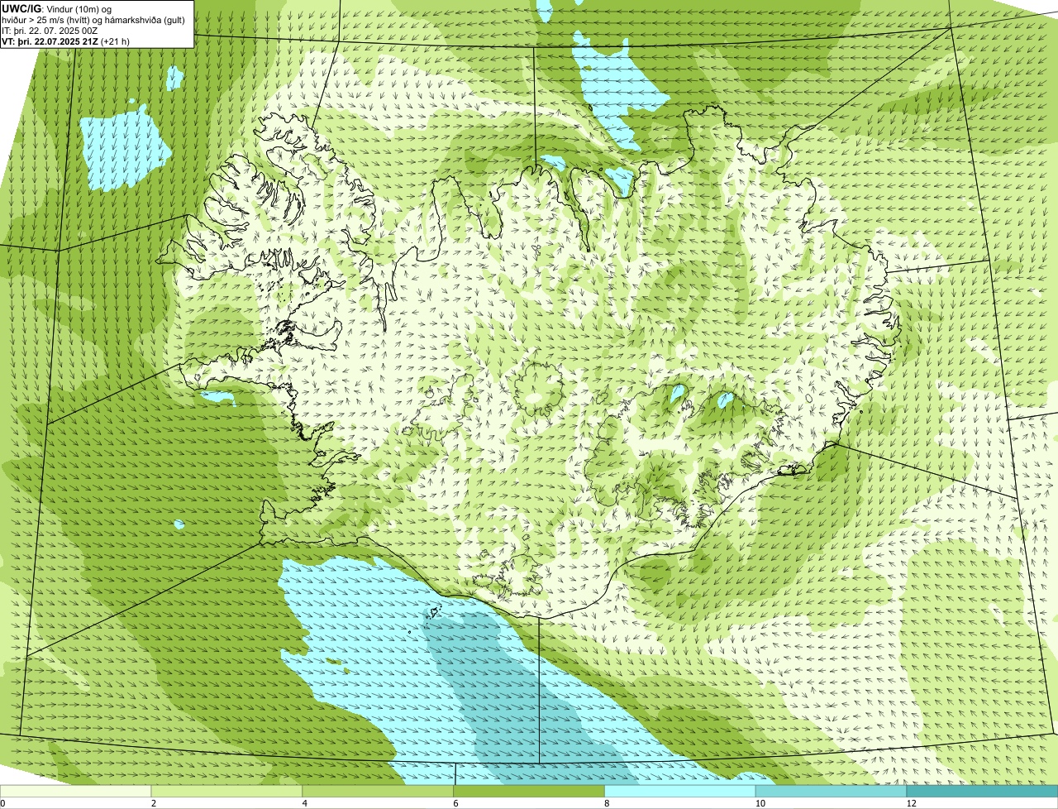Pick the 10–12 m/s blue-green colorbar segment
1058x809 pixels.
tap(832, 792)
